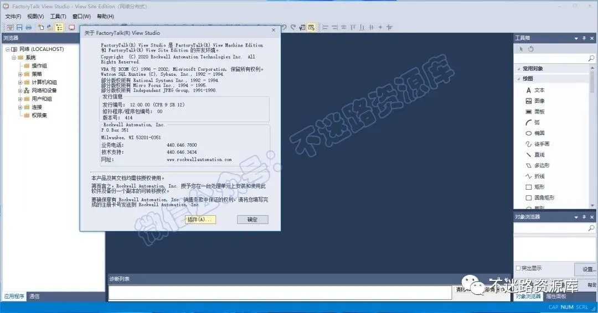Toggle the highlighted tree-view toolbar icon
This screenshot has height=313, width=598.
(59, 28)
